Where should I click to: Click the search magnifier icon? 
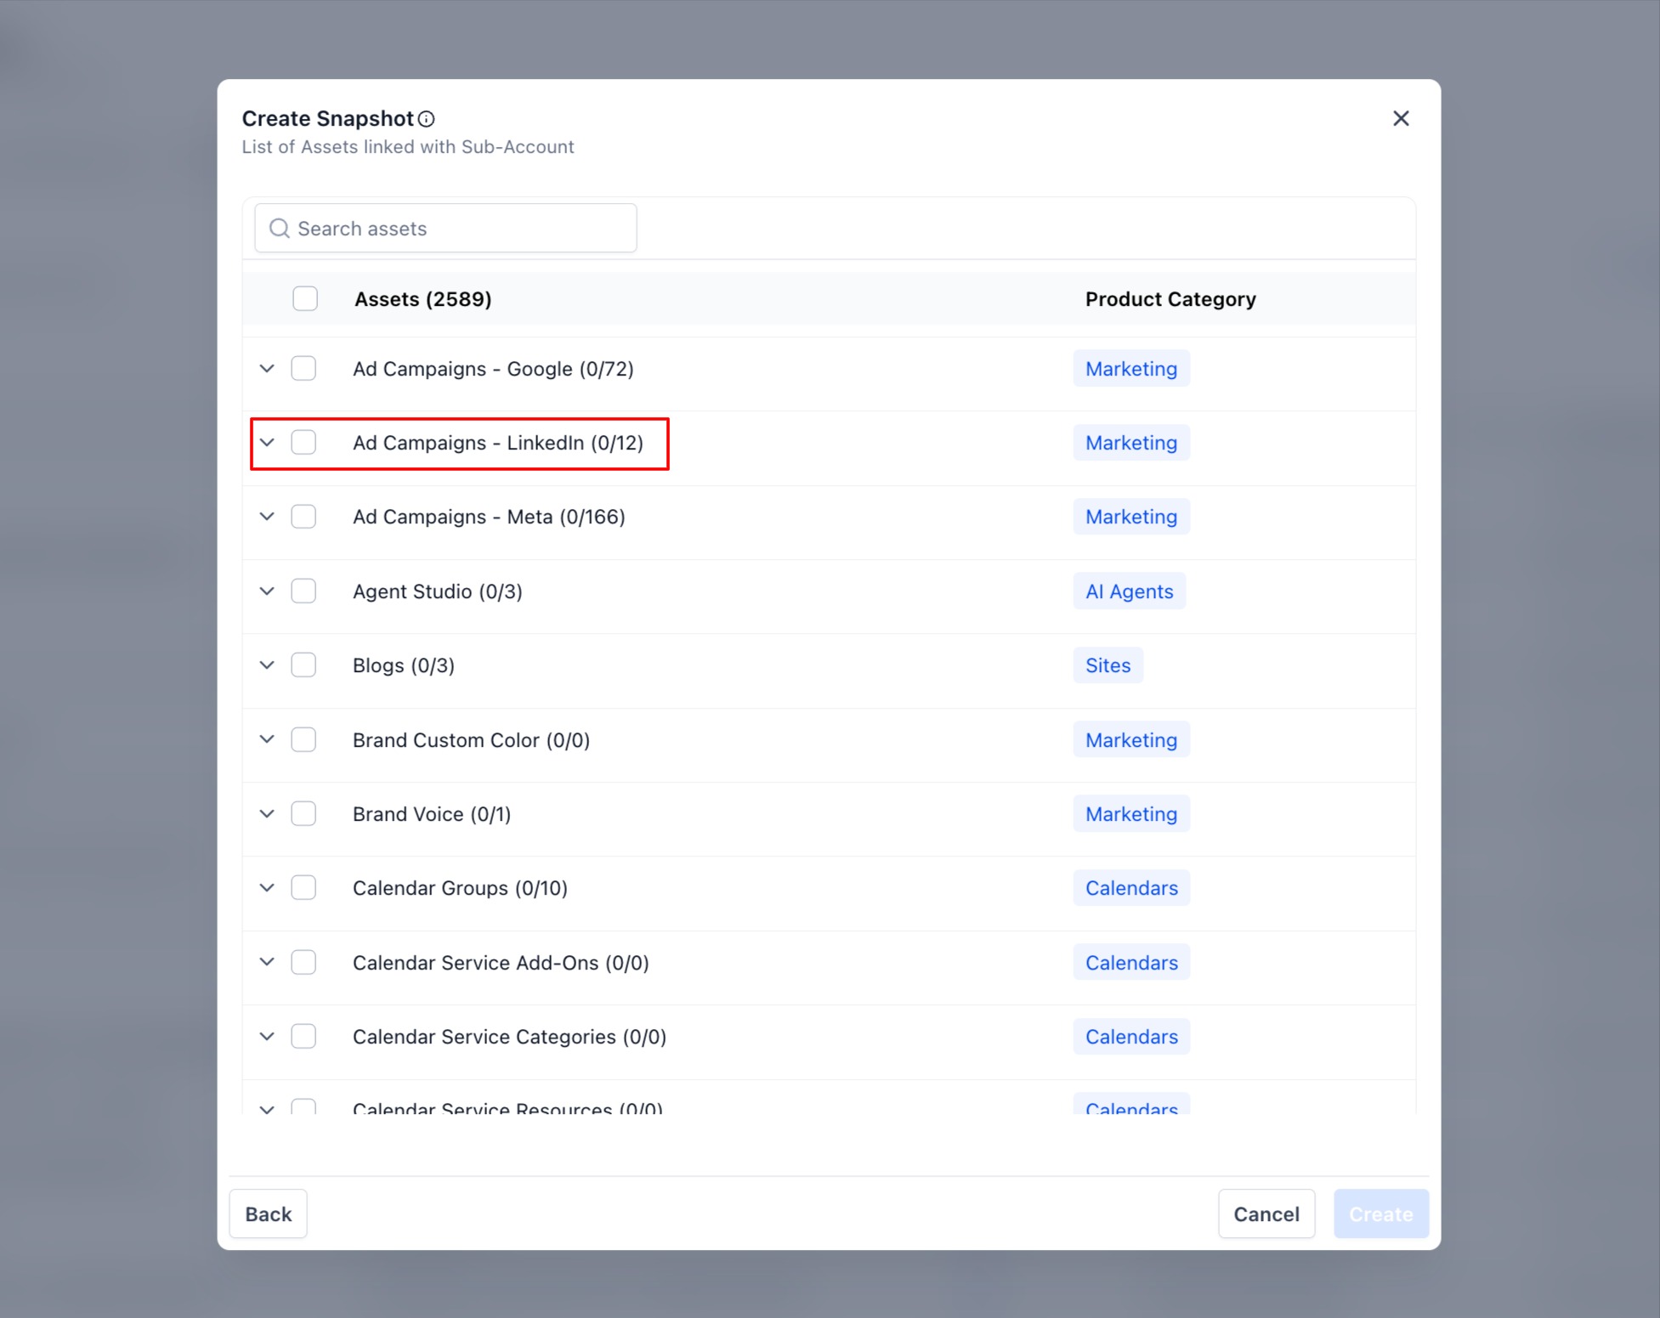279,229
